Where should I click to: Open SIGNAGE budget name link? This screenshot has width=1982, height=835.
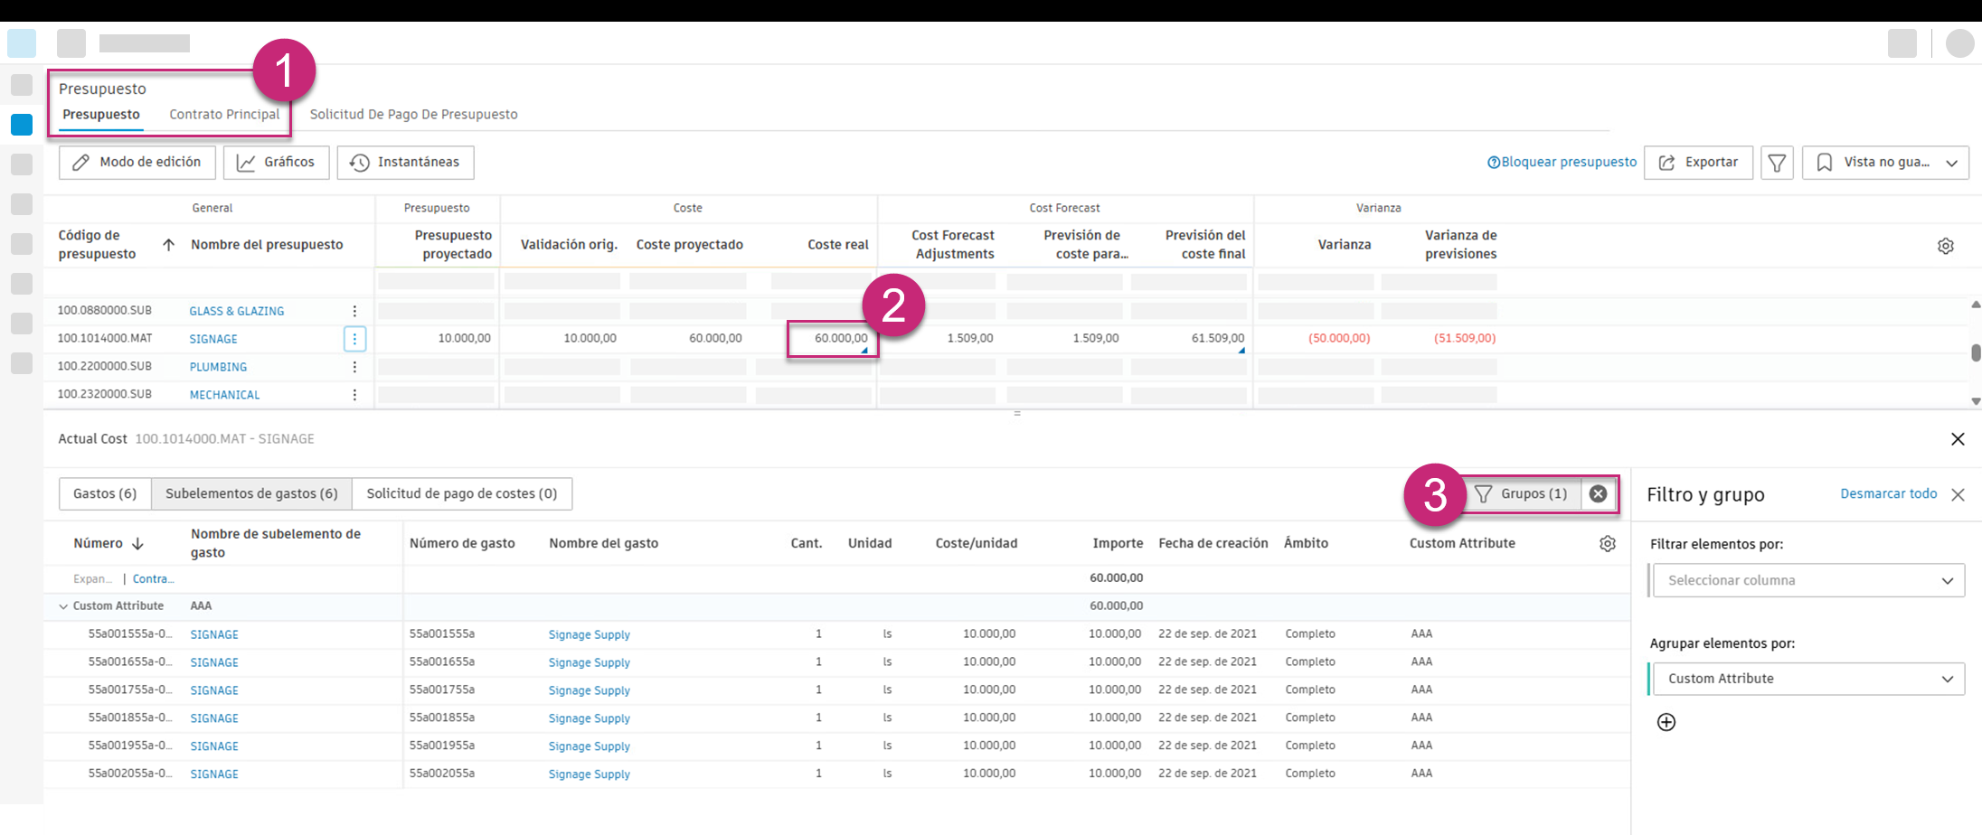(213, 340)
